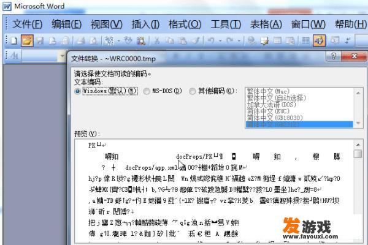Image resolution: width=368 pixels, height=245 pixels.
Task: Open the Style box dropdown arrow
Action: click(x=62, y=56)
